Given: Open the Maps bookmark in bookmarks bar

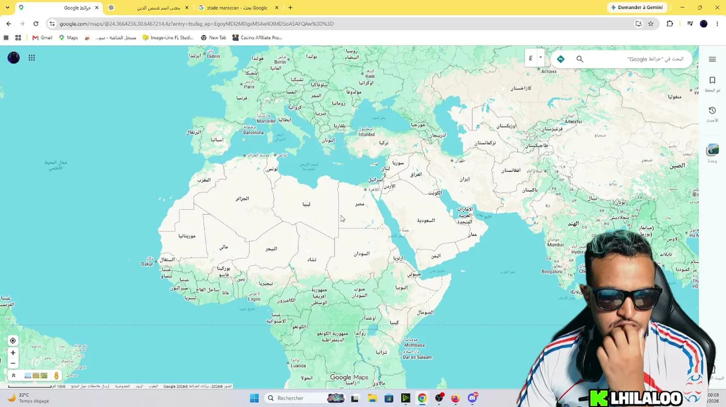Looking at the screenshot, I should (x=68, y=38).
